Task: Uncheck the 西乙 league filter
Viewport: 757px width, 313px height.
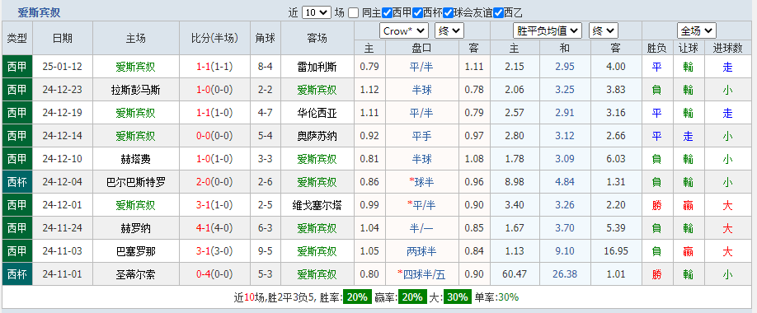Action: coord(499,13)
